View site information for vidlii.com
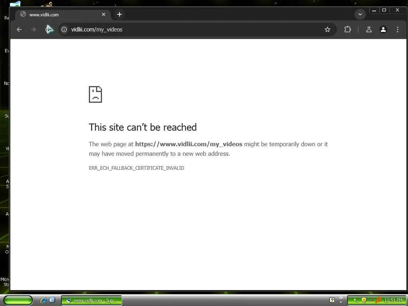Image resolution: width=408 pixels, height=306 pixels. click(64, 29)
